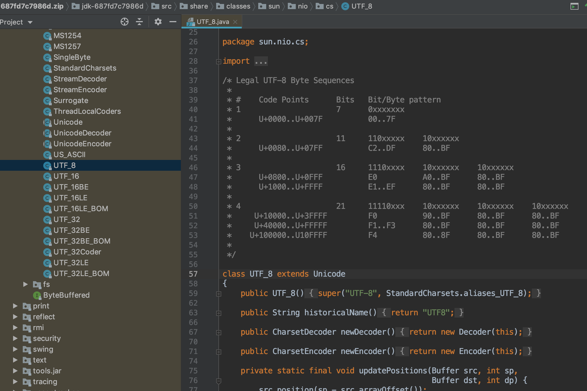The image size is (587, 391).
Task: Select UTF_16BE in the project tree
Action: [71, 187]
